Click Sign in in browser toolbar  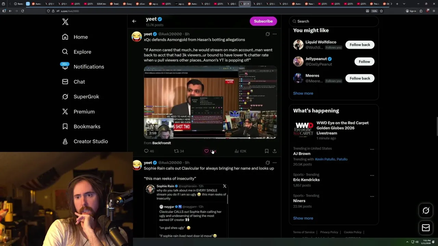click(411, 11)
